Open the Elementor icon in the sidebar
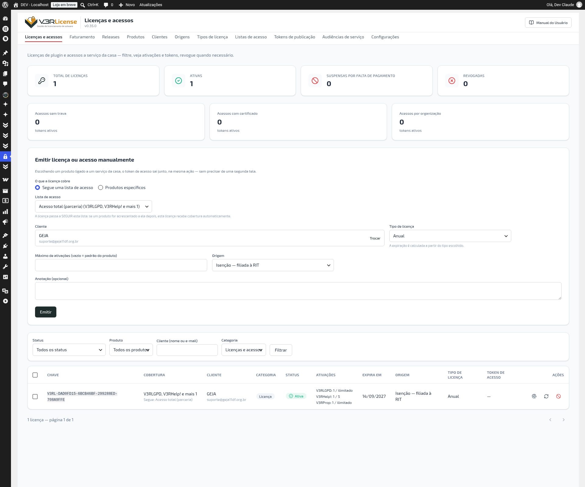This screenshot has width=585, height=487. pyautogui.click(x=5, y=29)
